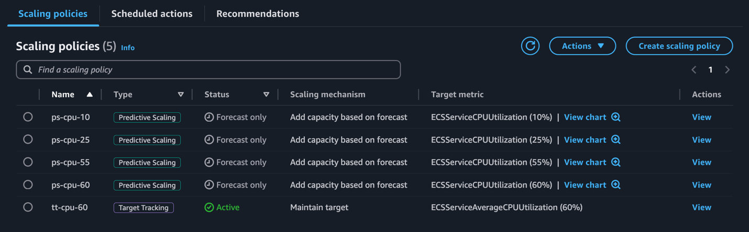This screenshot has width=749, height=232.
Task: Click the Type column sort arrow
Action: pyautogui.click(x=181, y=95)
